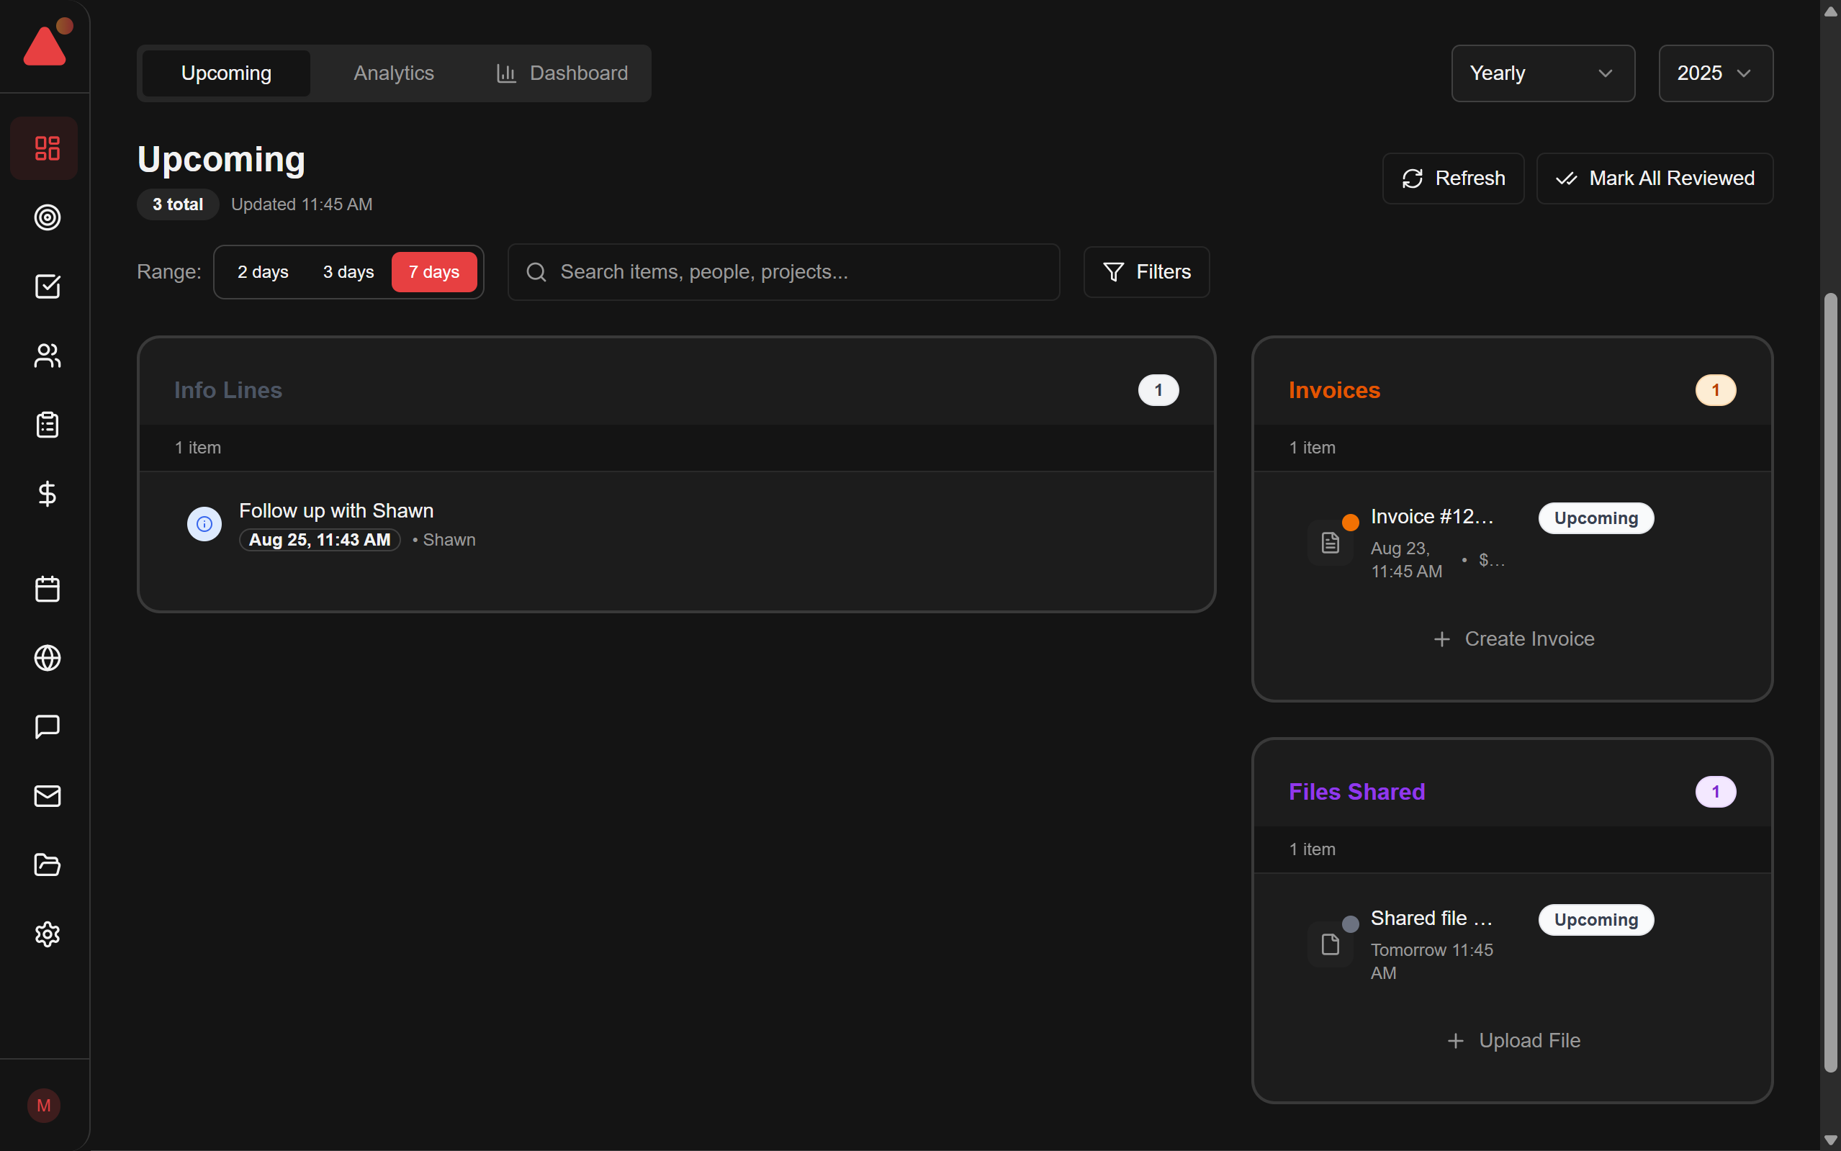Click the Upcoming badge on Shared file
Screen dimensions: 1841x1151
click(x=1595, y=920)
